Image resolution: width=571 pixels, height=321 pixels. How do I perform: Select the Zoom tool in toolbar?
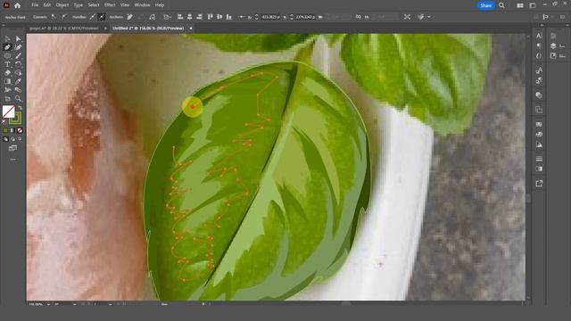[18, 98]
